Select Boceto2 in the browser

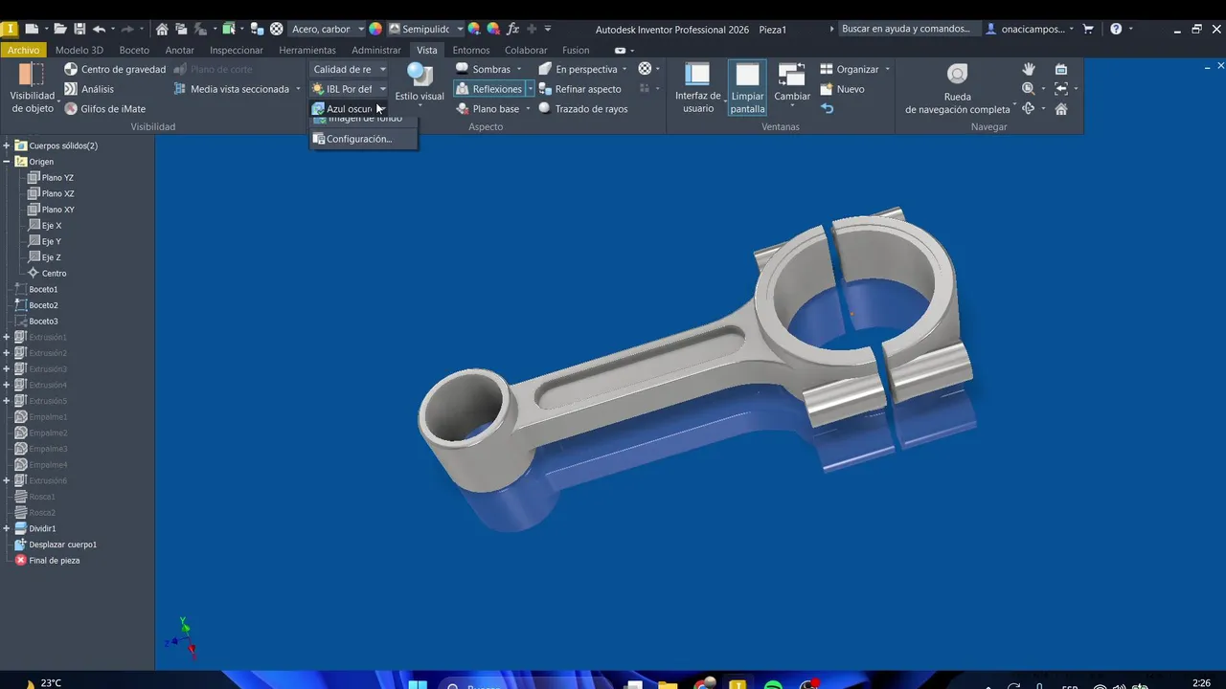click(x=43, y=305)
